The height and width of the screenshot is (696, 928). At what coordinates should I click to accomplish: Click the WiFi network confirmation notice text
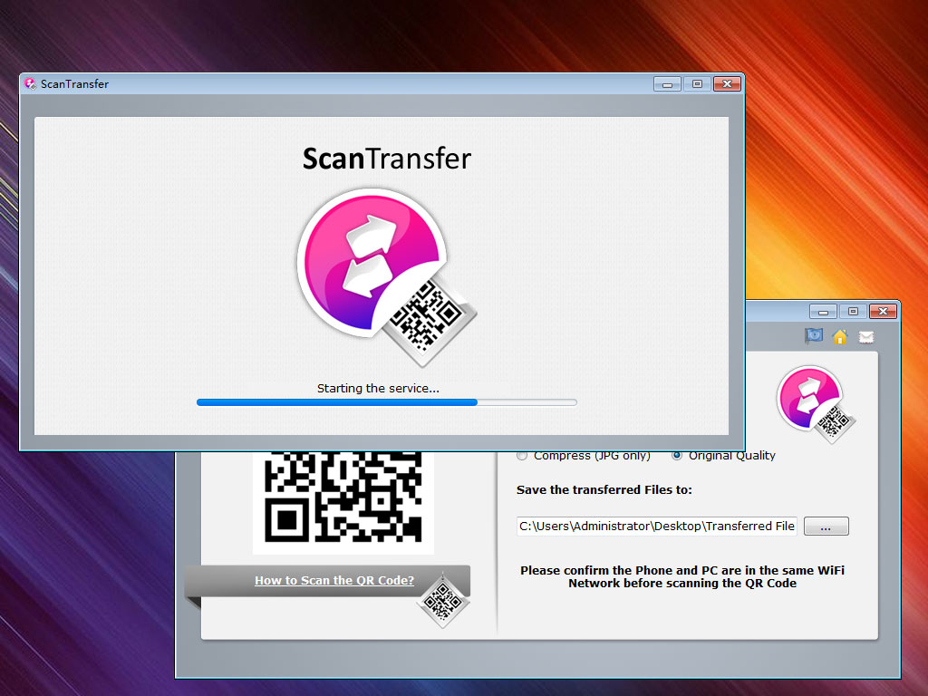[x=682, y=577]
